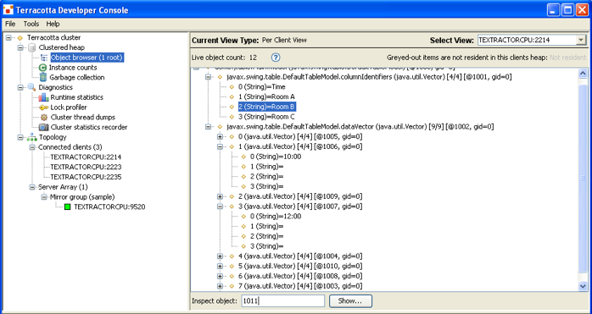
Task: Collapse the Mirror group (sample) node
Action: pyautogui.click(x=44, y=196)
